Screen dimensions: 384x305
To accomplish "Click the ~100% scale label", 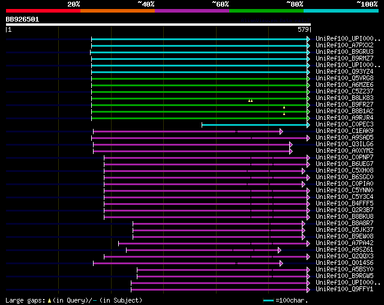I will point(367,4).
